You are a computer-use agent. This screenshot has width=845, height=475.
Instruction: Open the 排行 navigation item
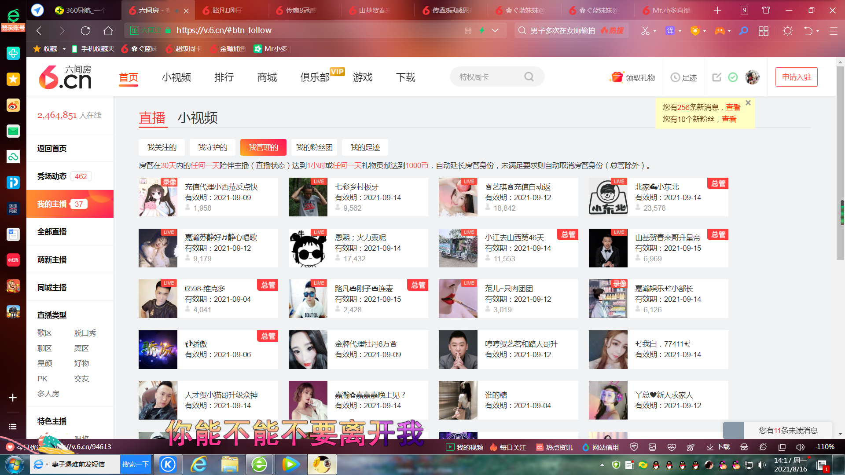pyautogui.click(x=224, y=77)
